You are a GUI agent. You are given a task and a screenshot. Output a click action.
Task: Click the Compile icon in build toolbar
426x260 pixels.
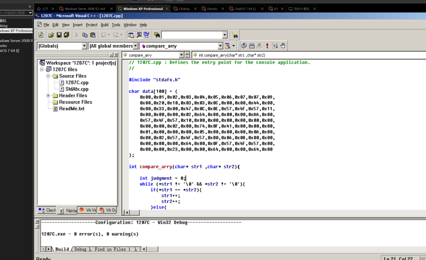(244, 46)
